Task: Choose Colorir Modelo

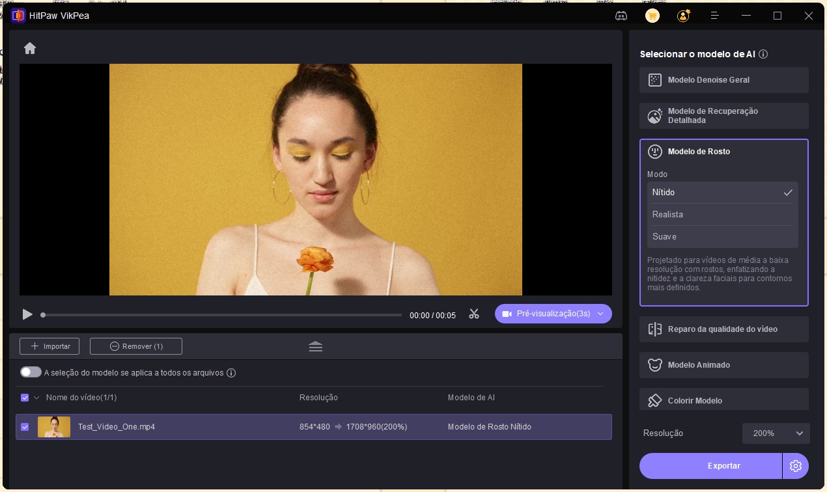Action: (724, 399)
